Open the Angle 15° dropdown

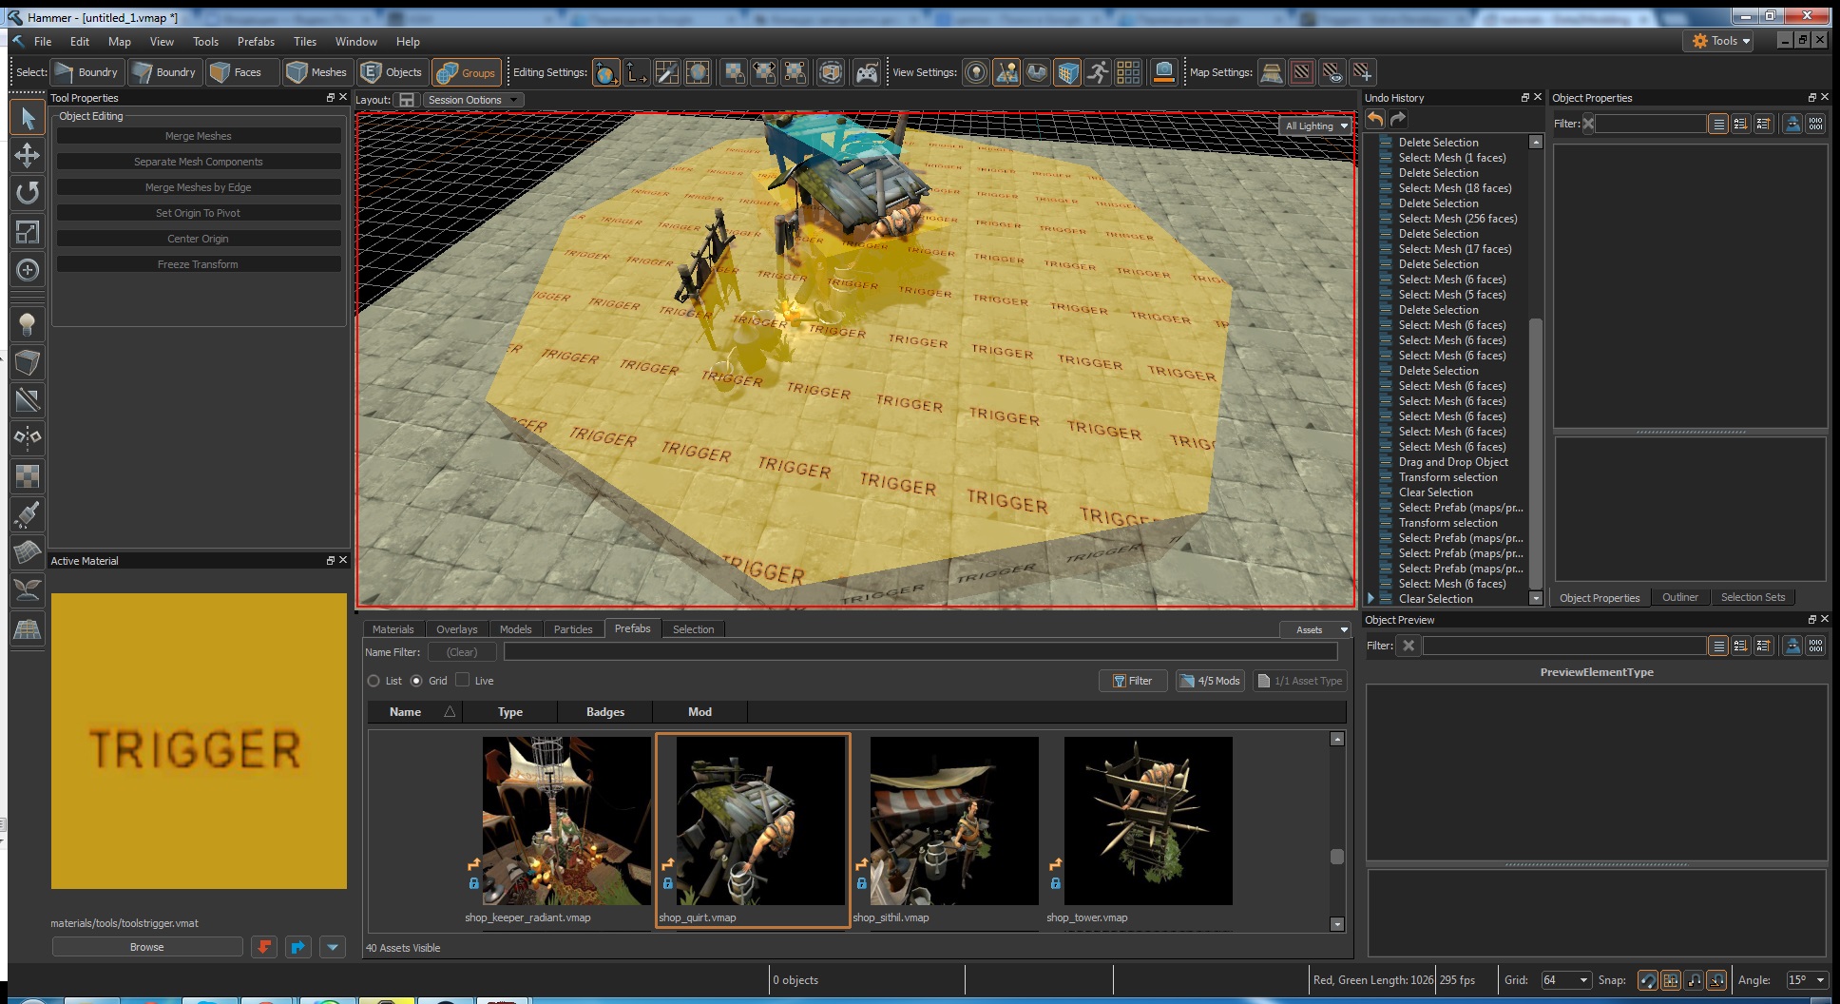pos(1807,980)
